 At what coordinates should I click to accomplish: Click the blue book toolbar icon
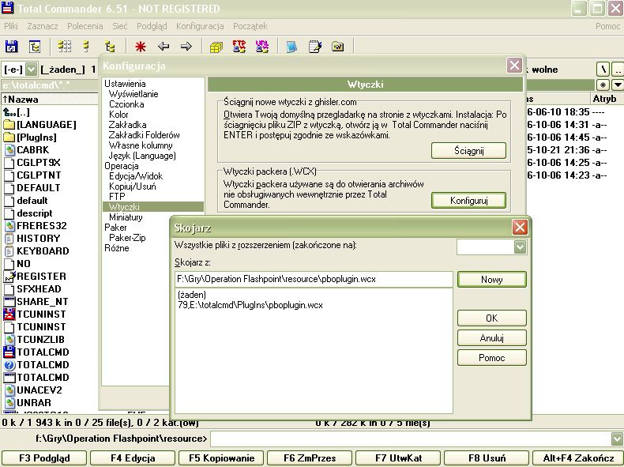tap(291, 47)
